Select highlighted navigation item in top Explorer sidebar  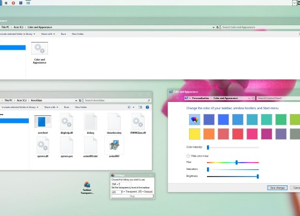tap(13, 47)
